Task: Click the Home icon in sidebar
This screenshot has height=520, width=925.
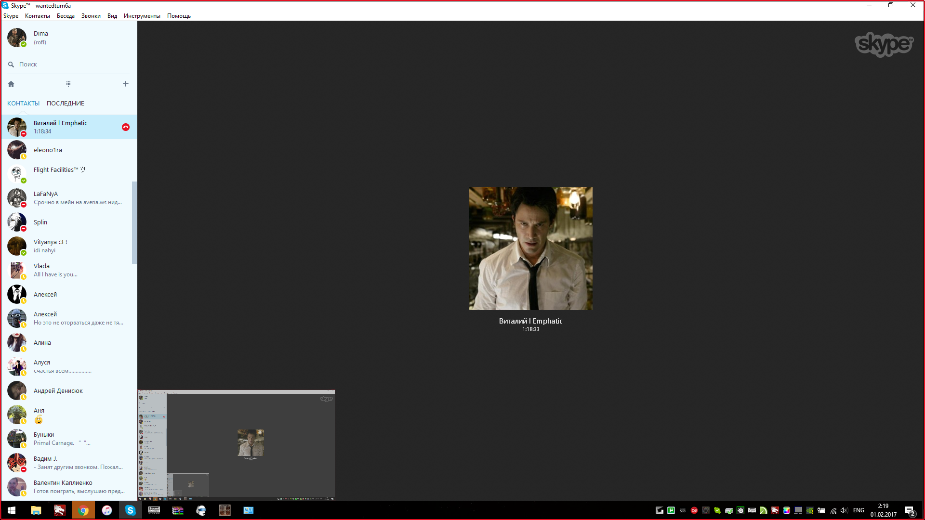Action: (11, 84)
